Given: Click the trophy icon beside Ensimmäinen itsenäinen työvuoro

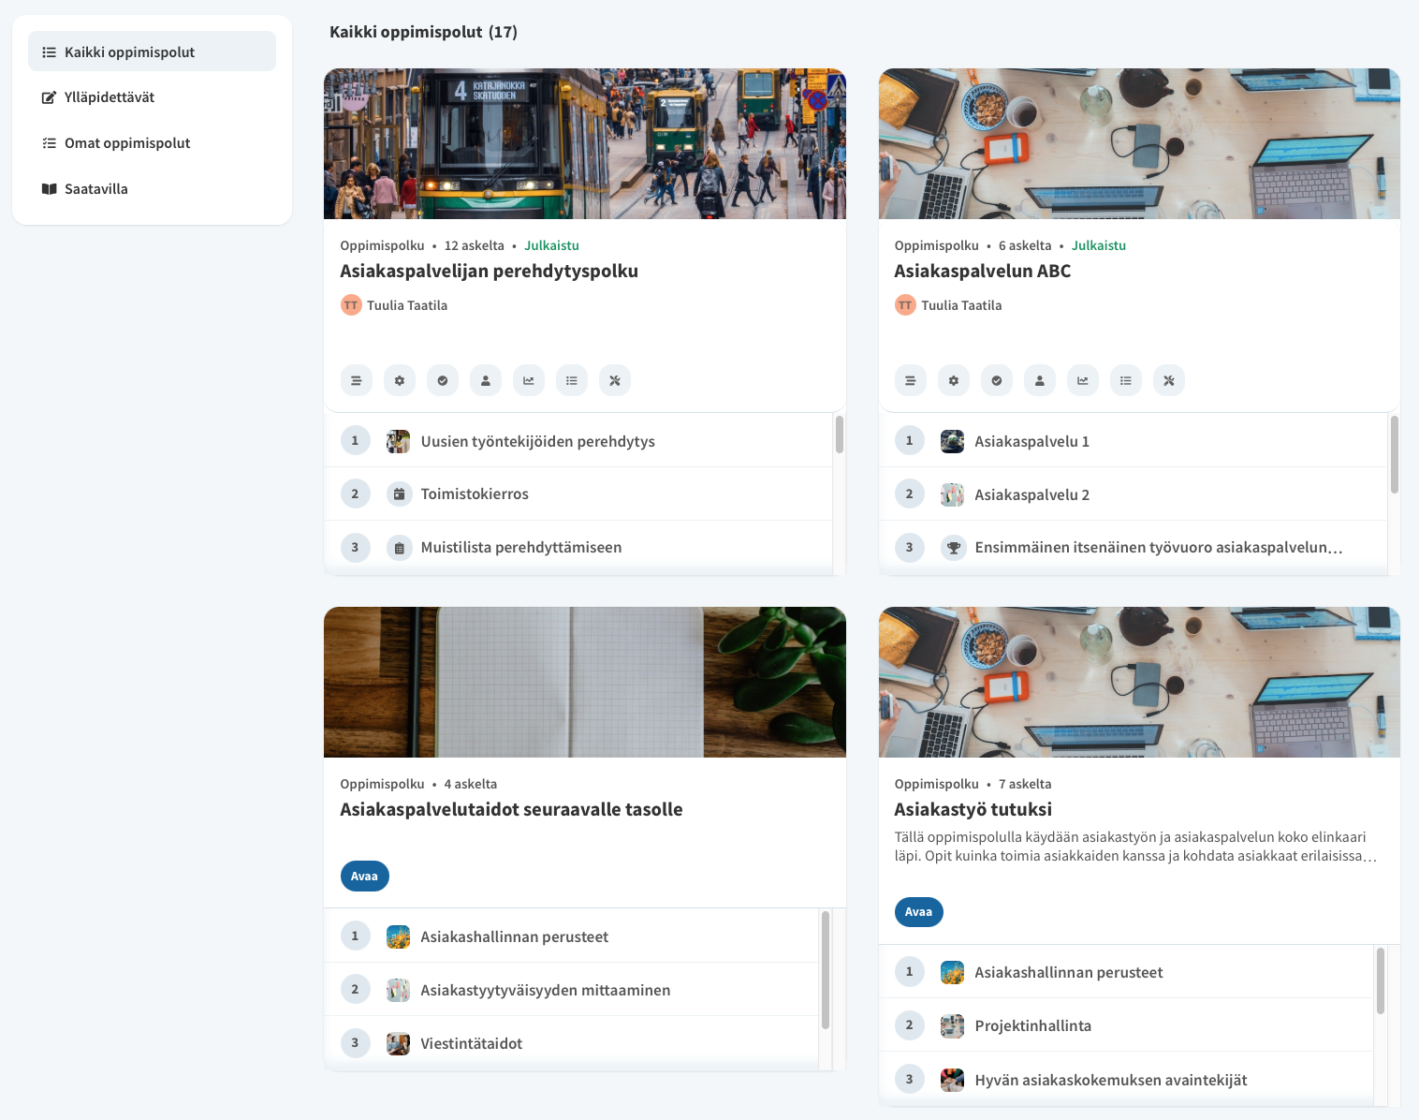Looking at the screenshot, I should coord(953,548).
